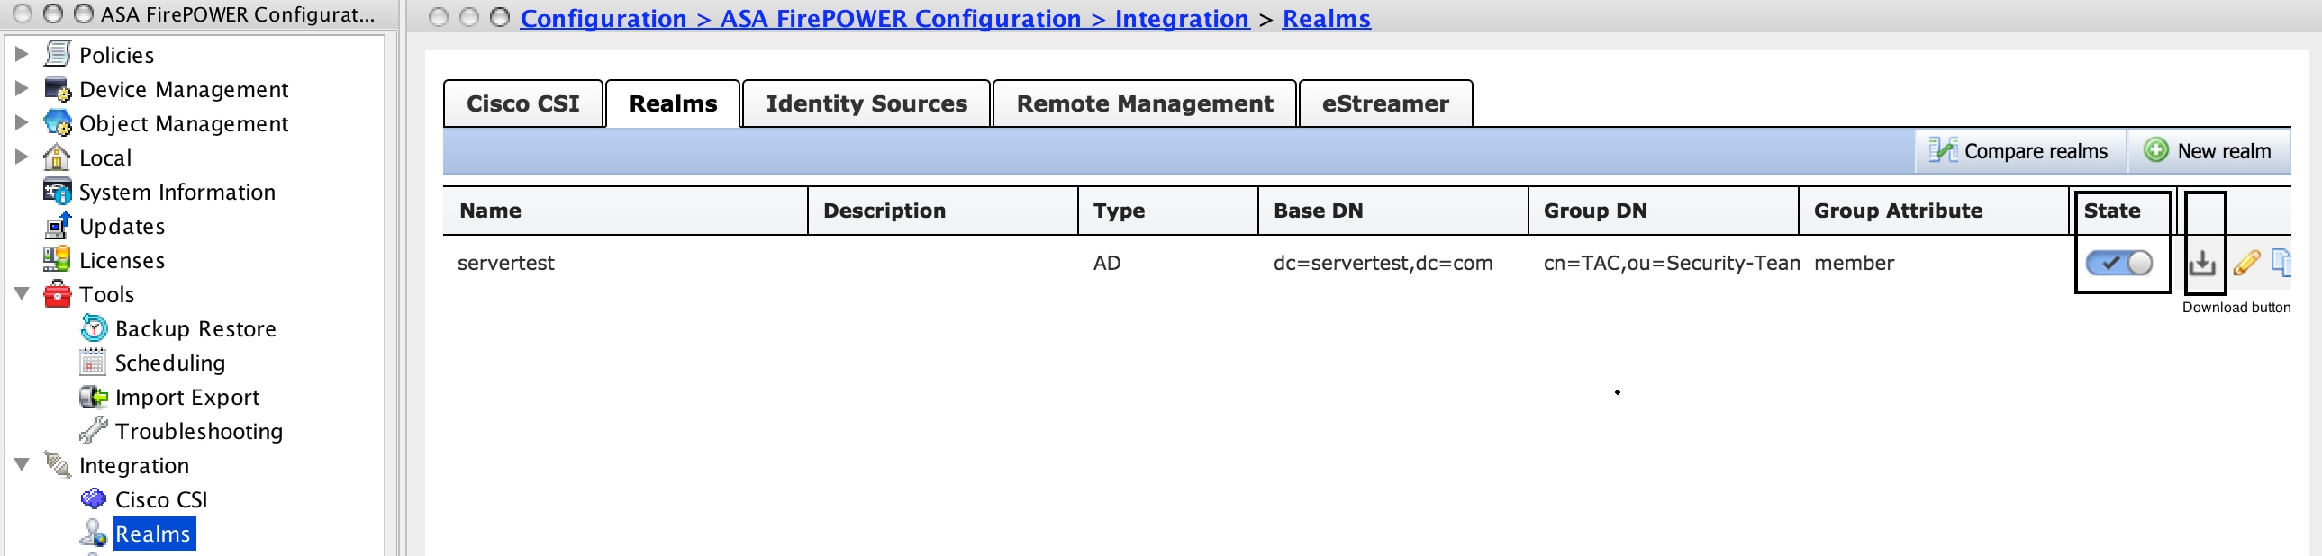The width and height of the screenshot is (2322, 556).
Task: Switch to the Cisco CSI tab
Action: [x=523, y=103]
